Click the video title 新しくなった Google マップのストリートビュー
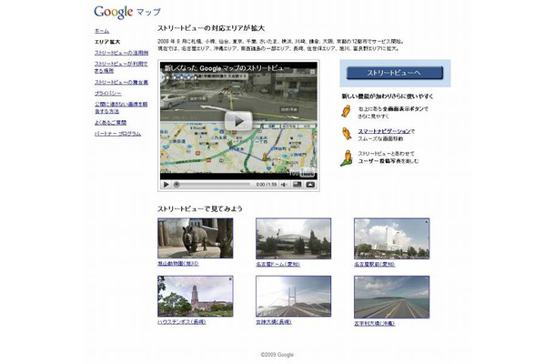 (227, 68)
